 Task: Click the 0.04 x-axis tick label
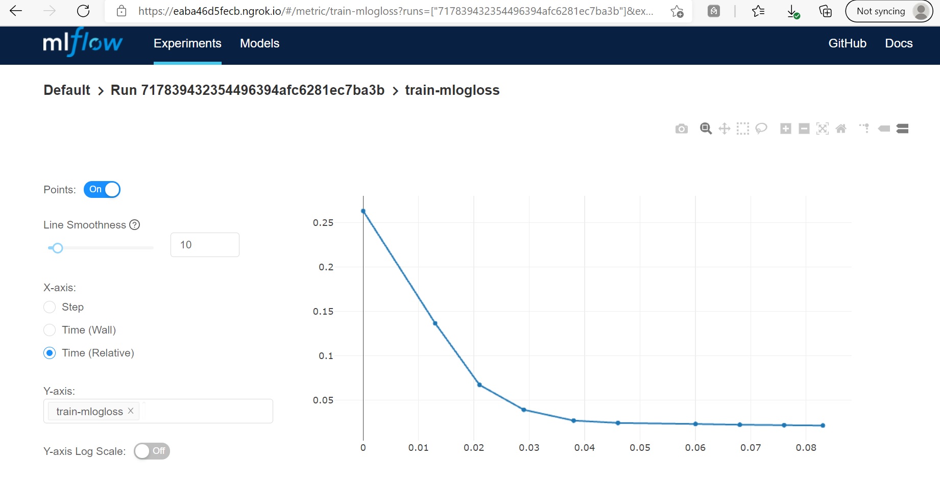(584, 448)
